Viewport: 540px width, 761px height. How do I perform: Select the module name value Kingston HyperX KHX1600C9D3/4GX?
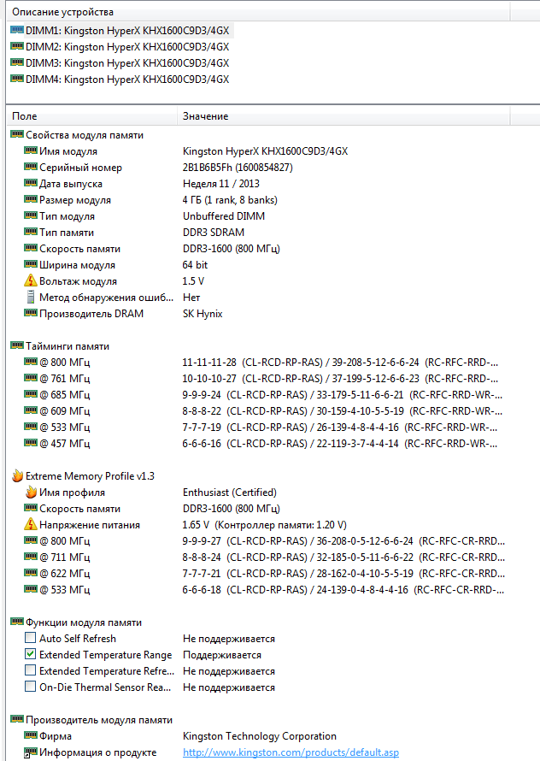265,151
